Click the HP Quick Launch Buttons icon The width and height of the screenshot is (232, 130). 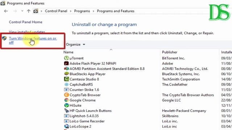[66, 111]
